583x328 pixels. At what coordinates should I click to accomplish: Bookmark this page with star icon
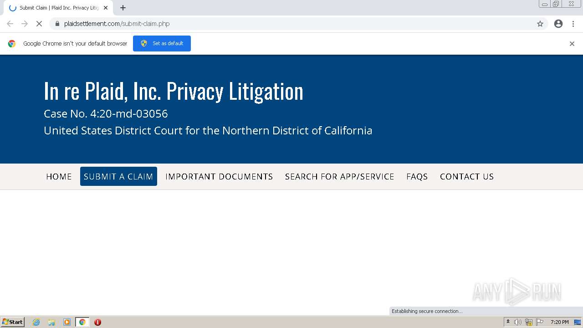tap(540, 24)
